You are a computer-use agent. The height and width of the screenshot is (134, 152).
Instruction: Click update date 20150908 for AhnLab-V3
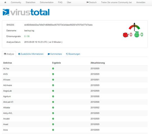tap(95, 102)
